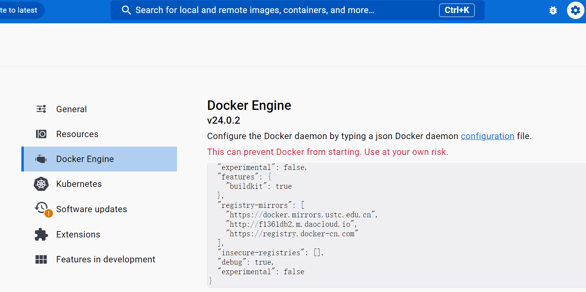Click the Docker Engine page heading
The width and height of the screenshot is (586, 292).
(x=249, y=105)
